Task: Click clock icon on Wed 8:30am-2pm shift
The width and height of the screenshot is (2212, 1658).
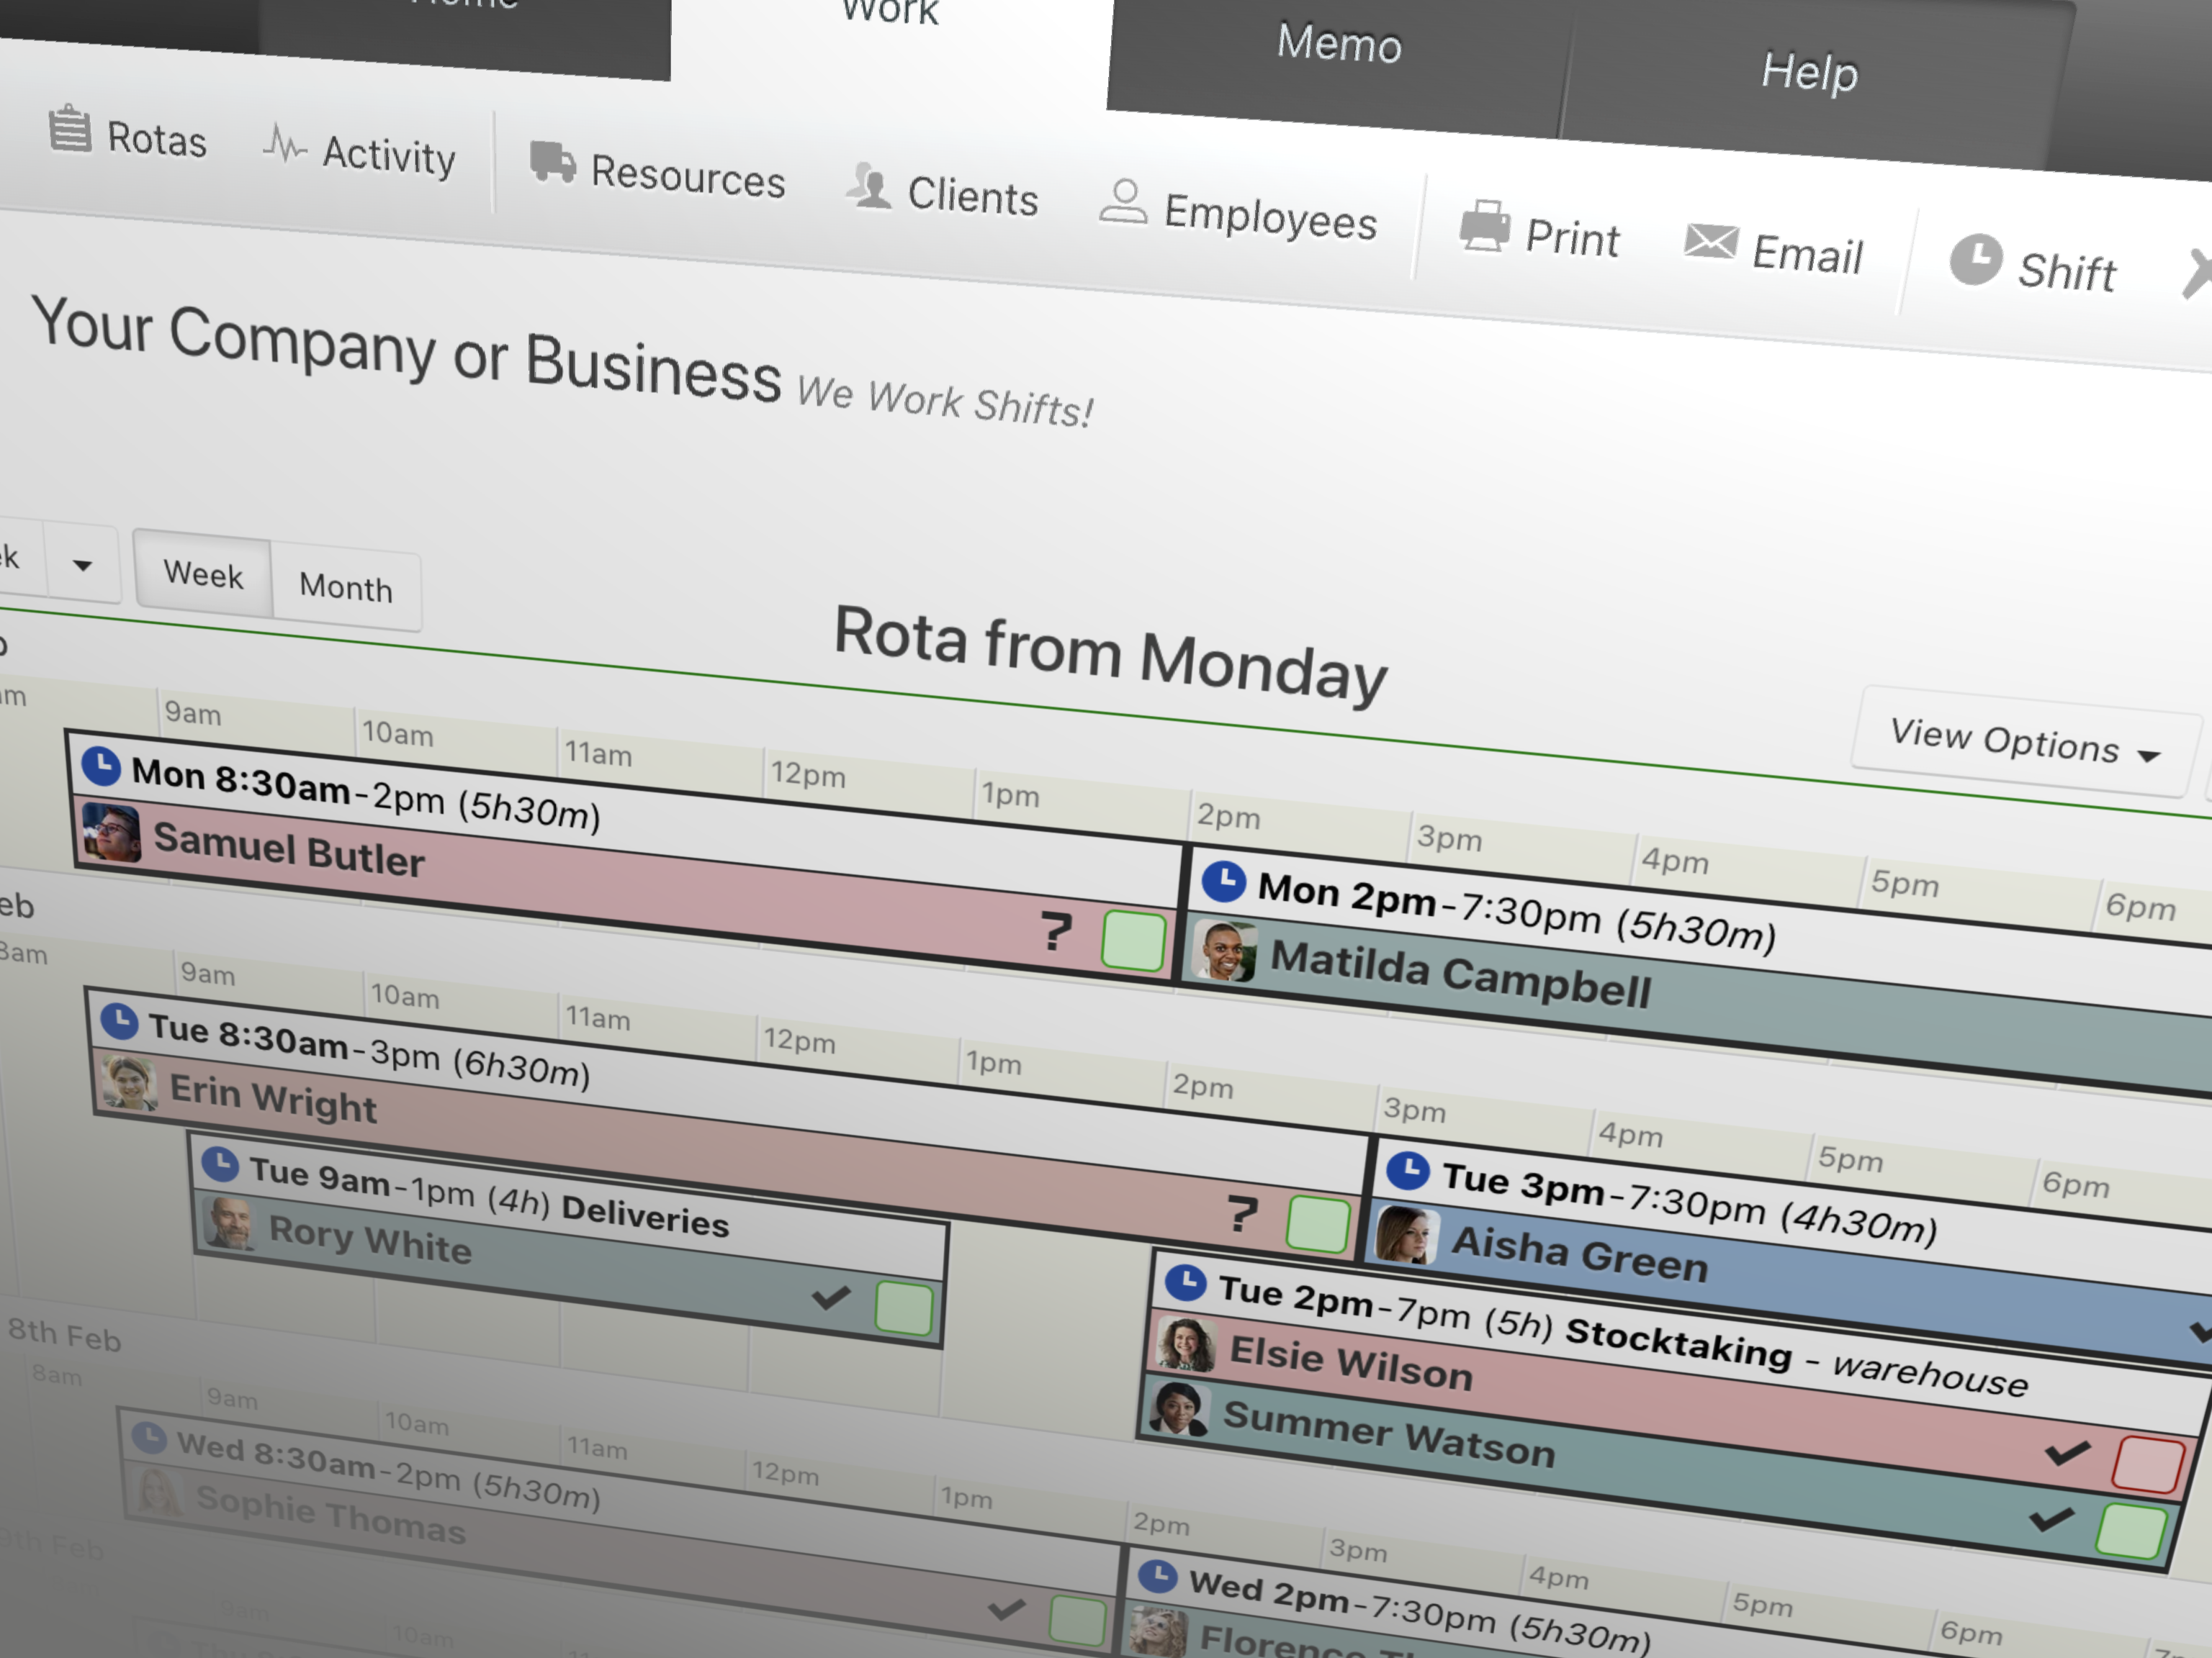Action: tap(149, 1437)
